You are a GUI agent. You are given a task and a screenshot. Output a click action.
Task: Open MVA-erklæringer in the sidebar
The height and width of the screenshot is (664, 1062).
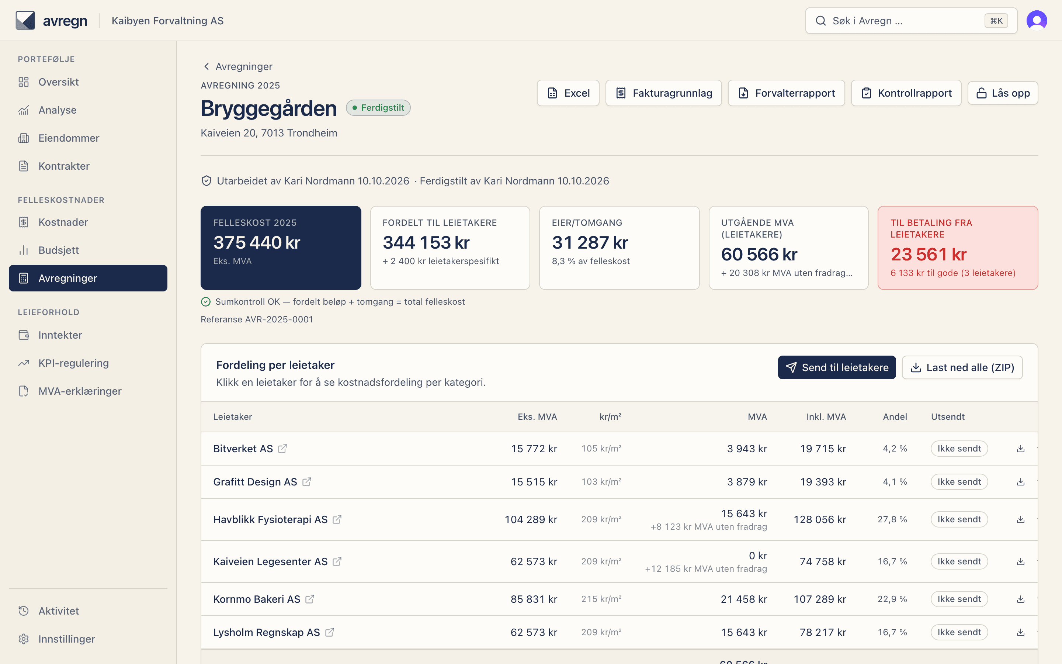click(88, 391)
